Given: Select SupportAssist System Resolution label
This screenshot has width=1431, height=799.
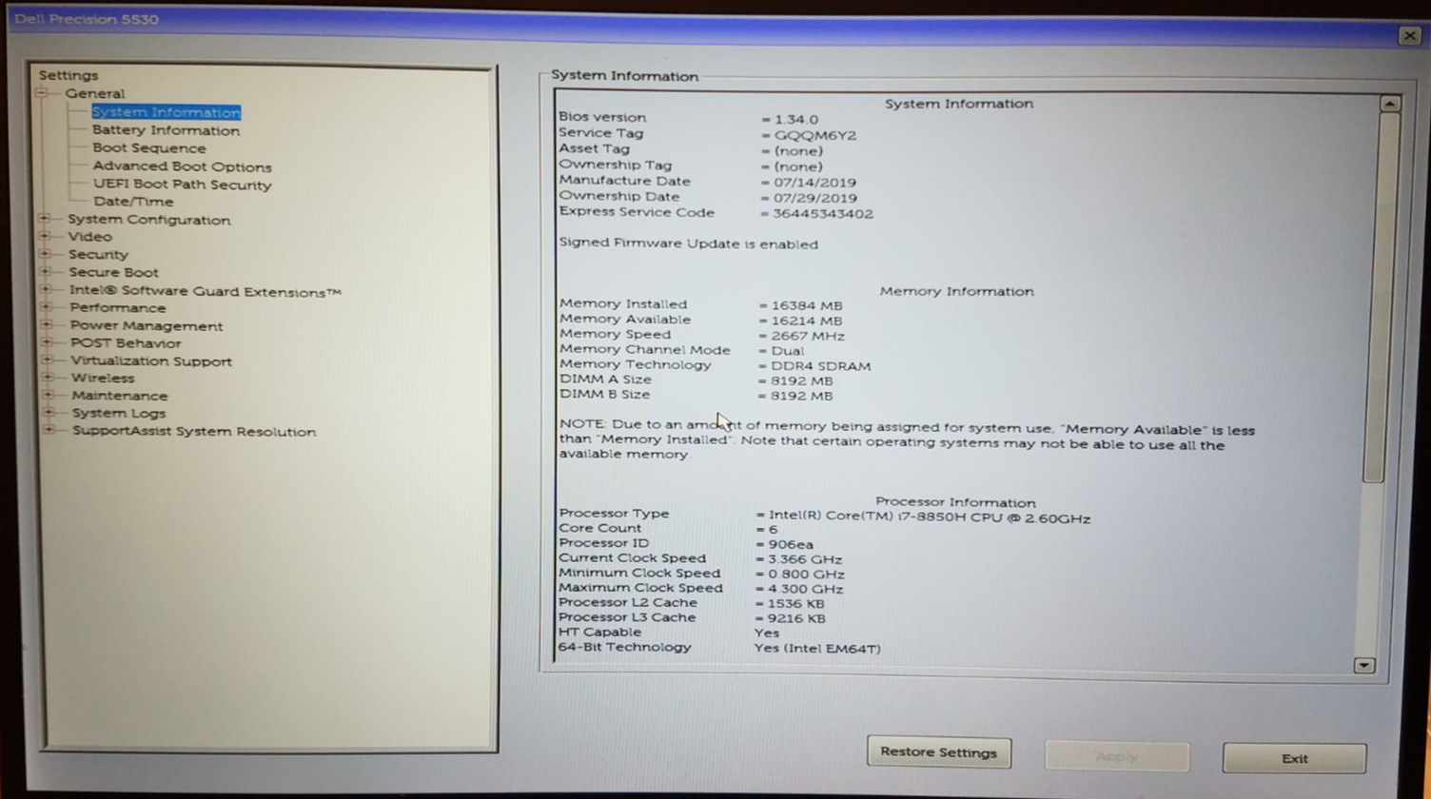Looking at the screenshot, I should pos(194,432).
